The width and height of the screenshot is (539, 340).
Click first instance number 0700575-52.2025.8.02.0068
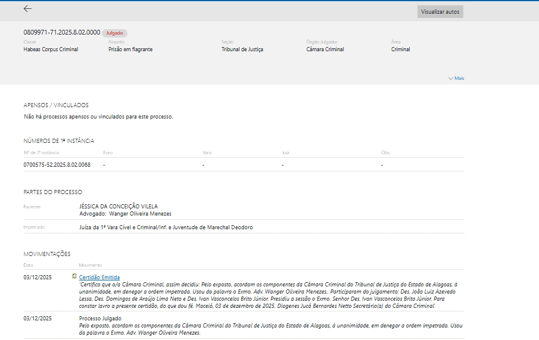coord(57,164)
